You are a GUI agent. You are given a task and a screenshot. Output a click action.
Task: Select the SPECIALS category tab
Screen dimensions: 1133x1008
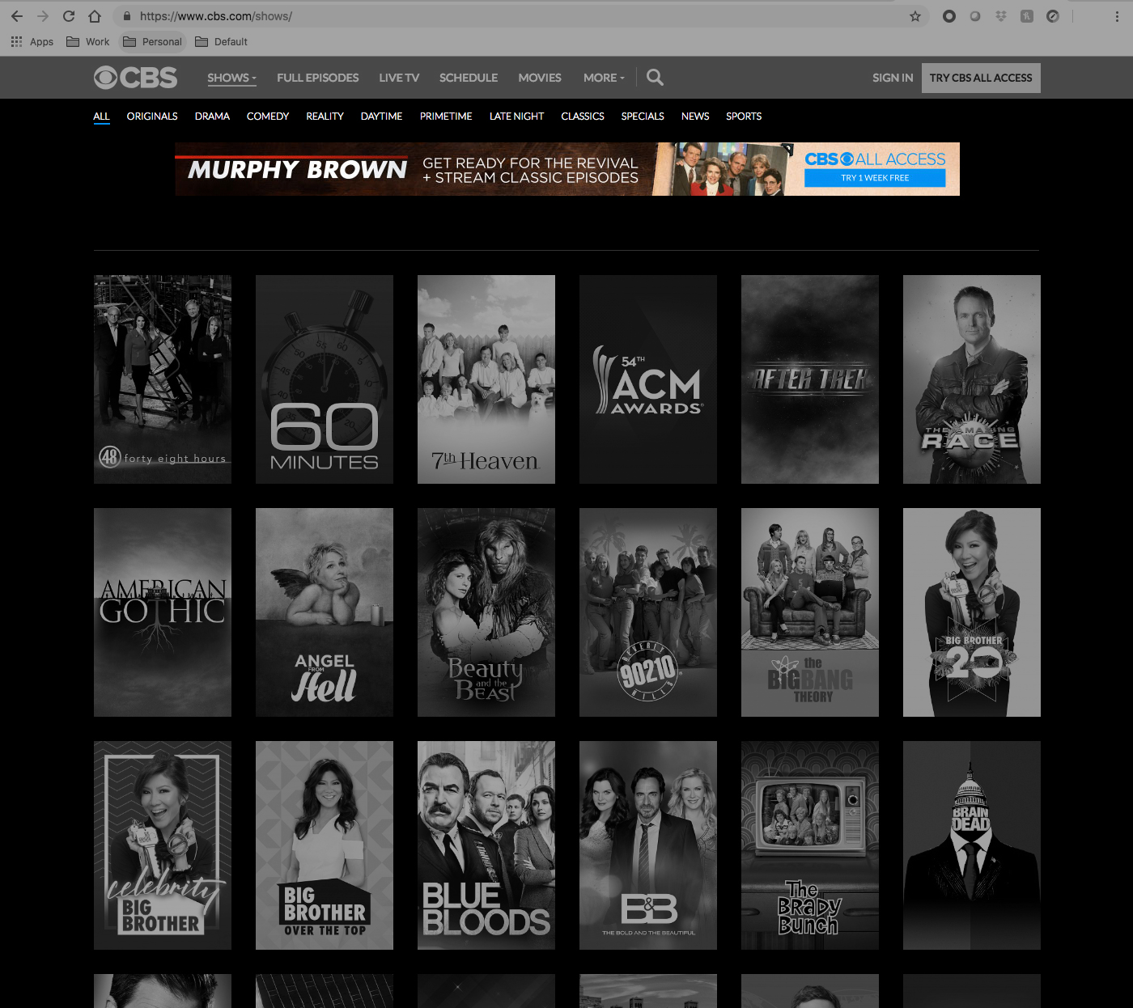click(643, 116)
